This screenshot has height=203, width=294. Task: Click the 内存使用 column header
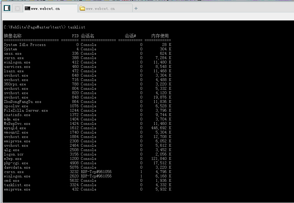160,36
